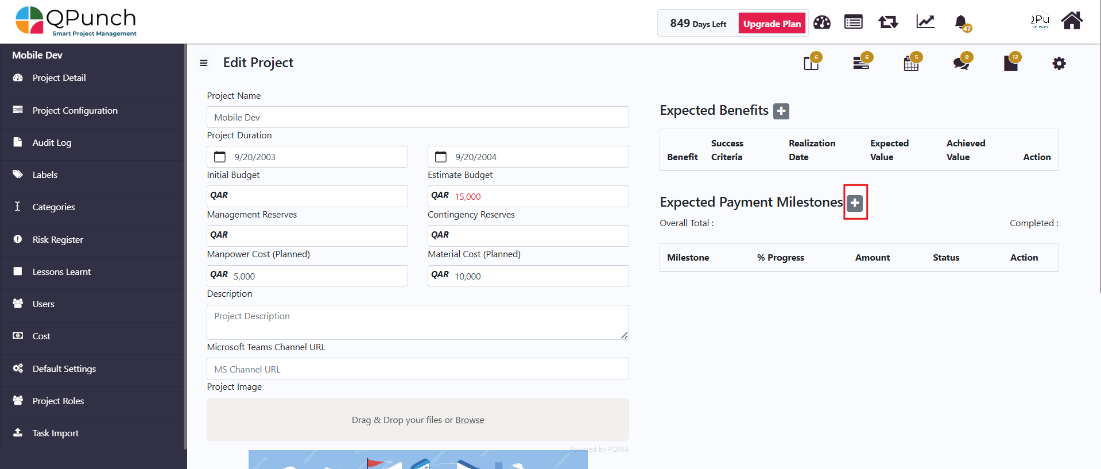Image resolution: width=1101 pixels, height=469 pixels.
Task: Click the Achieved Value column header
Action: tap(966, 150)
